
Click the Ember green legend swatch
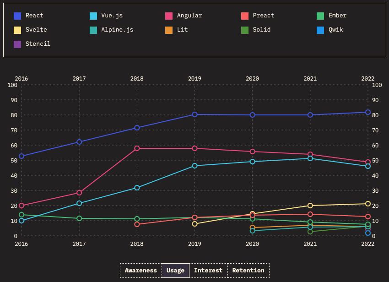click(x=320, y=16)
